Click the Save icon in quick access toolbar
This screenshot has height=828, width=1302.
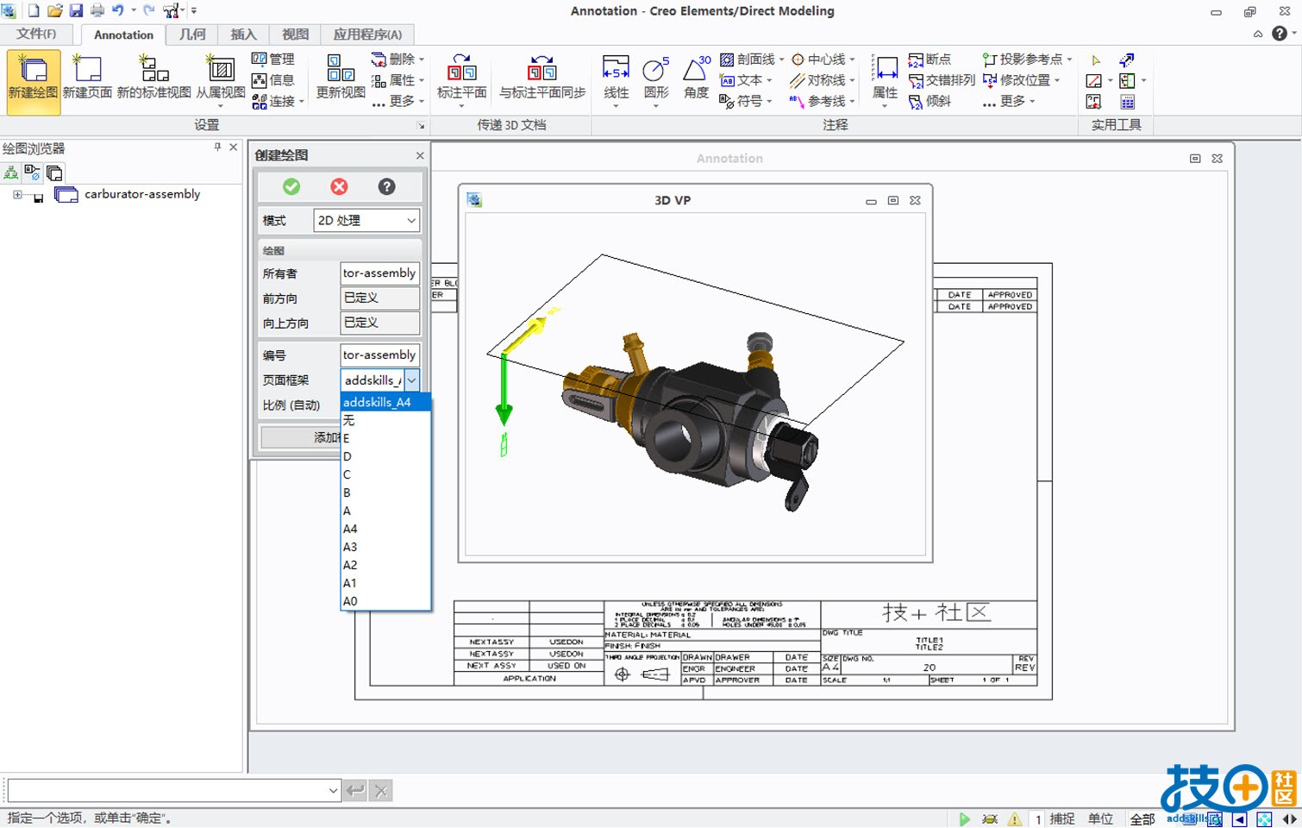pyautogui.click(x=76, y=10)
